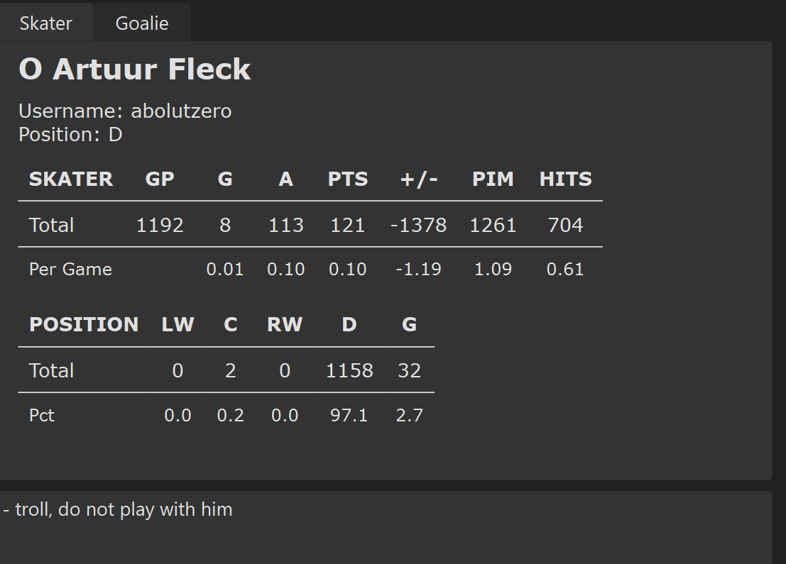The height and width of the screenshot is (564, 786).
Task: Click the +/- column header
Action: (419, 179)
